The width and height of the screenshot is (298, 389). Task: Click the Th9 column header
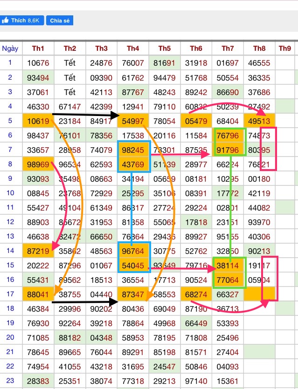click(284, 48)
